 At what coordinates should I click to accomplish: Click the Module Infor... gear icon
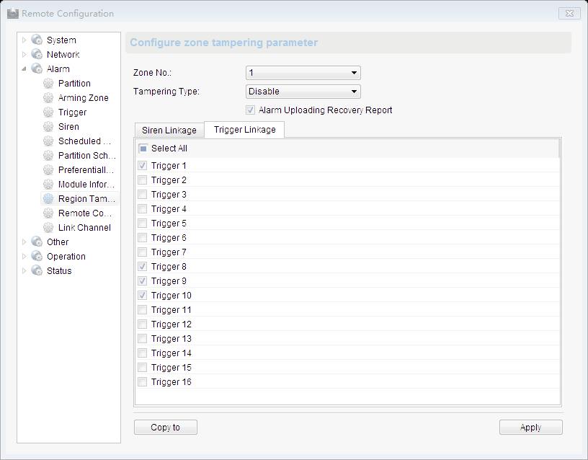coord(48,185)
